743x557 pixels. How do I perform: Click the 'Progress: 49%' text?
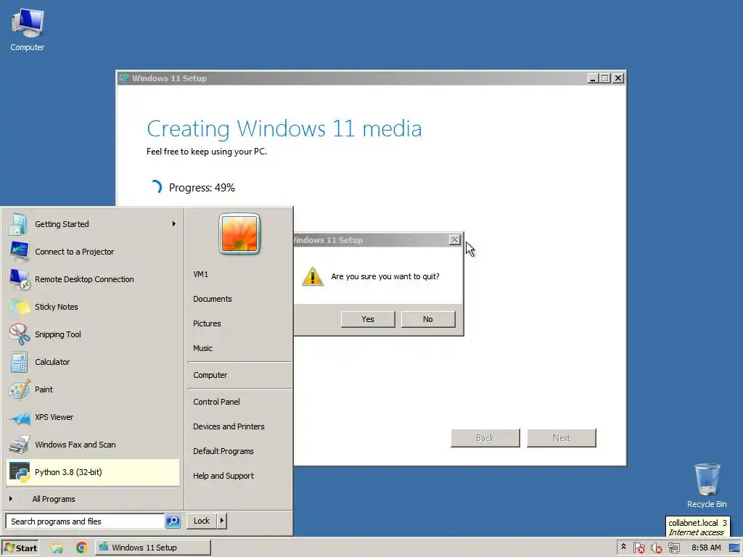click(202, 188)
